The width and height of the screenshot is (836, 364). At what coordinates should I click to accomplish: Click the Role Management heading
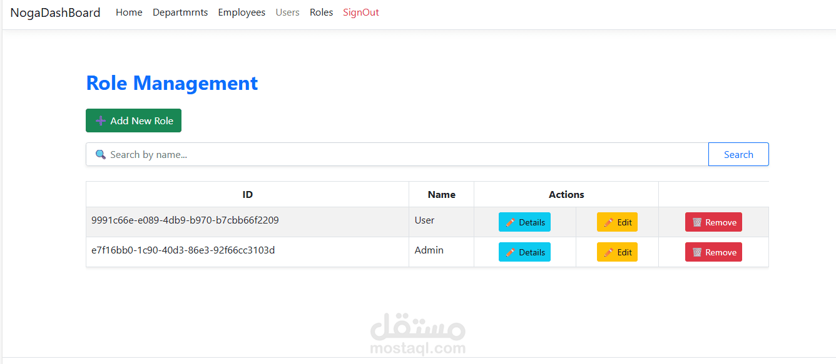[x=172, y=83]
